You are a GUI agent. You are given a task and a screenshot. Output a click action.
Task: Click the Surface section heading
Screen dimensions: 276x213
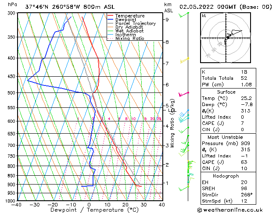(226, 92)
